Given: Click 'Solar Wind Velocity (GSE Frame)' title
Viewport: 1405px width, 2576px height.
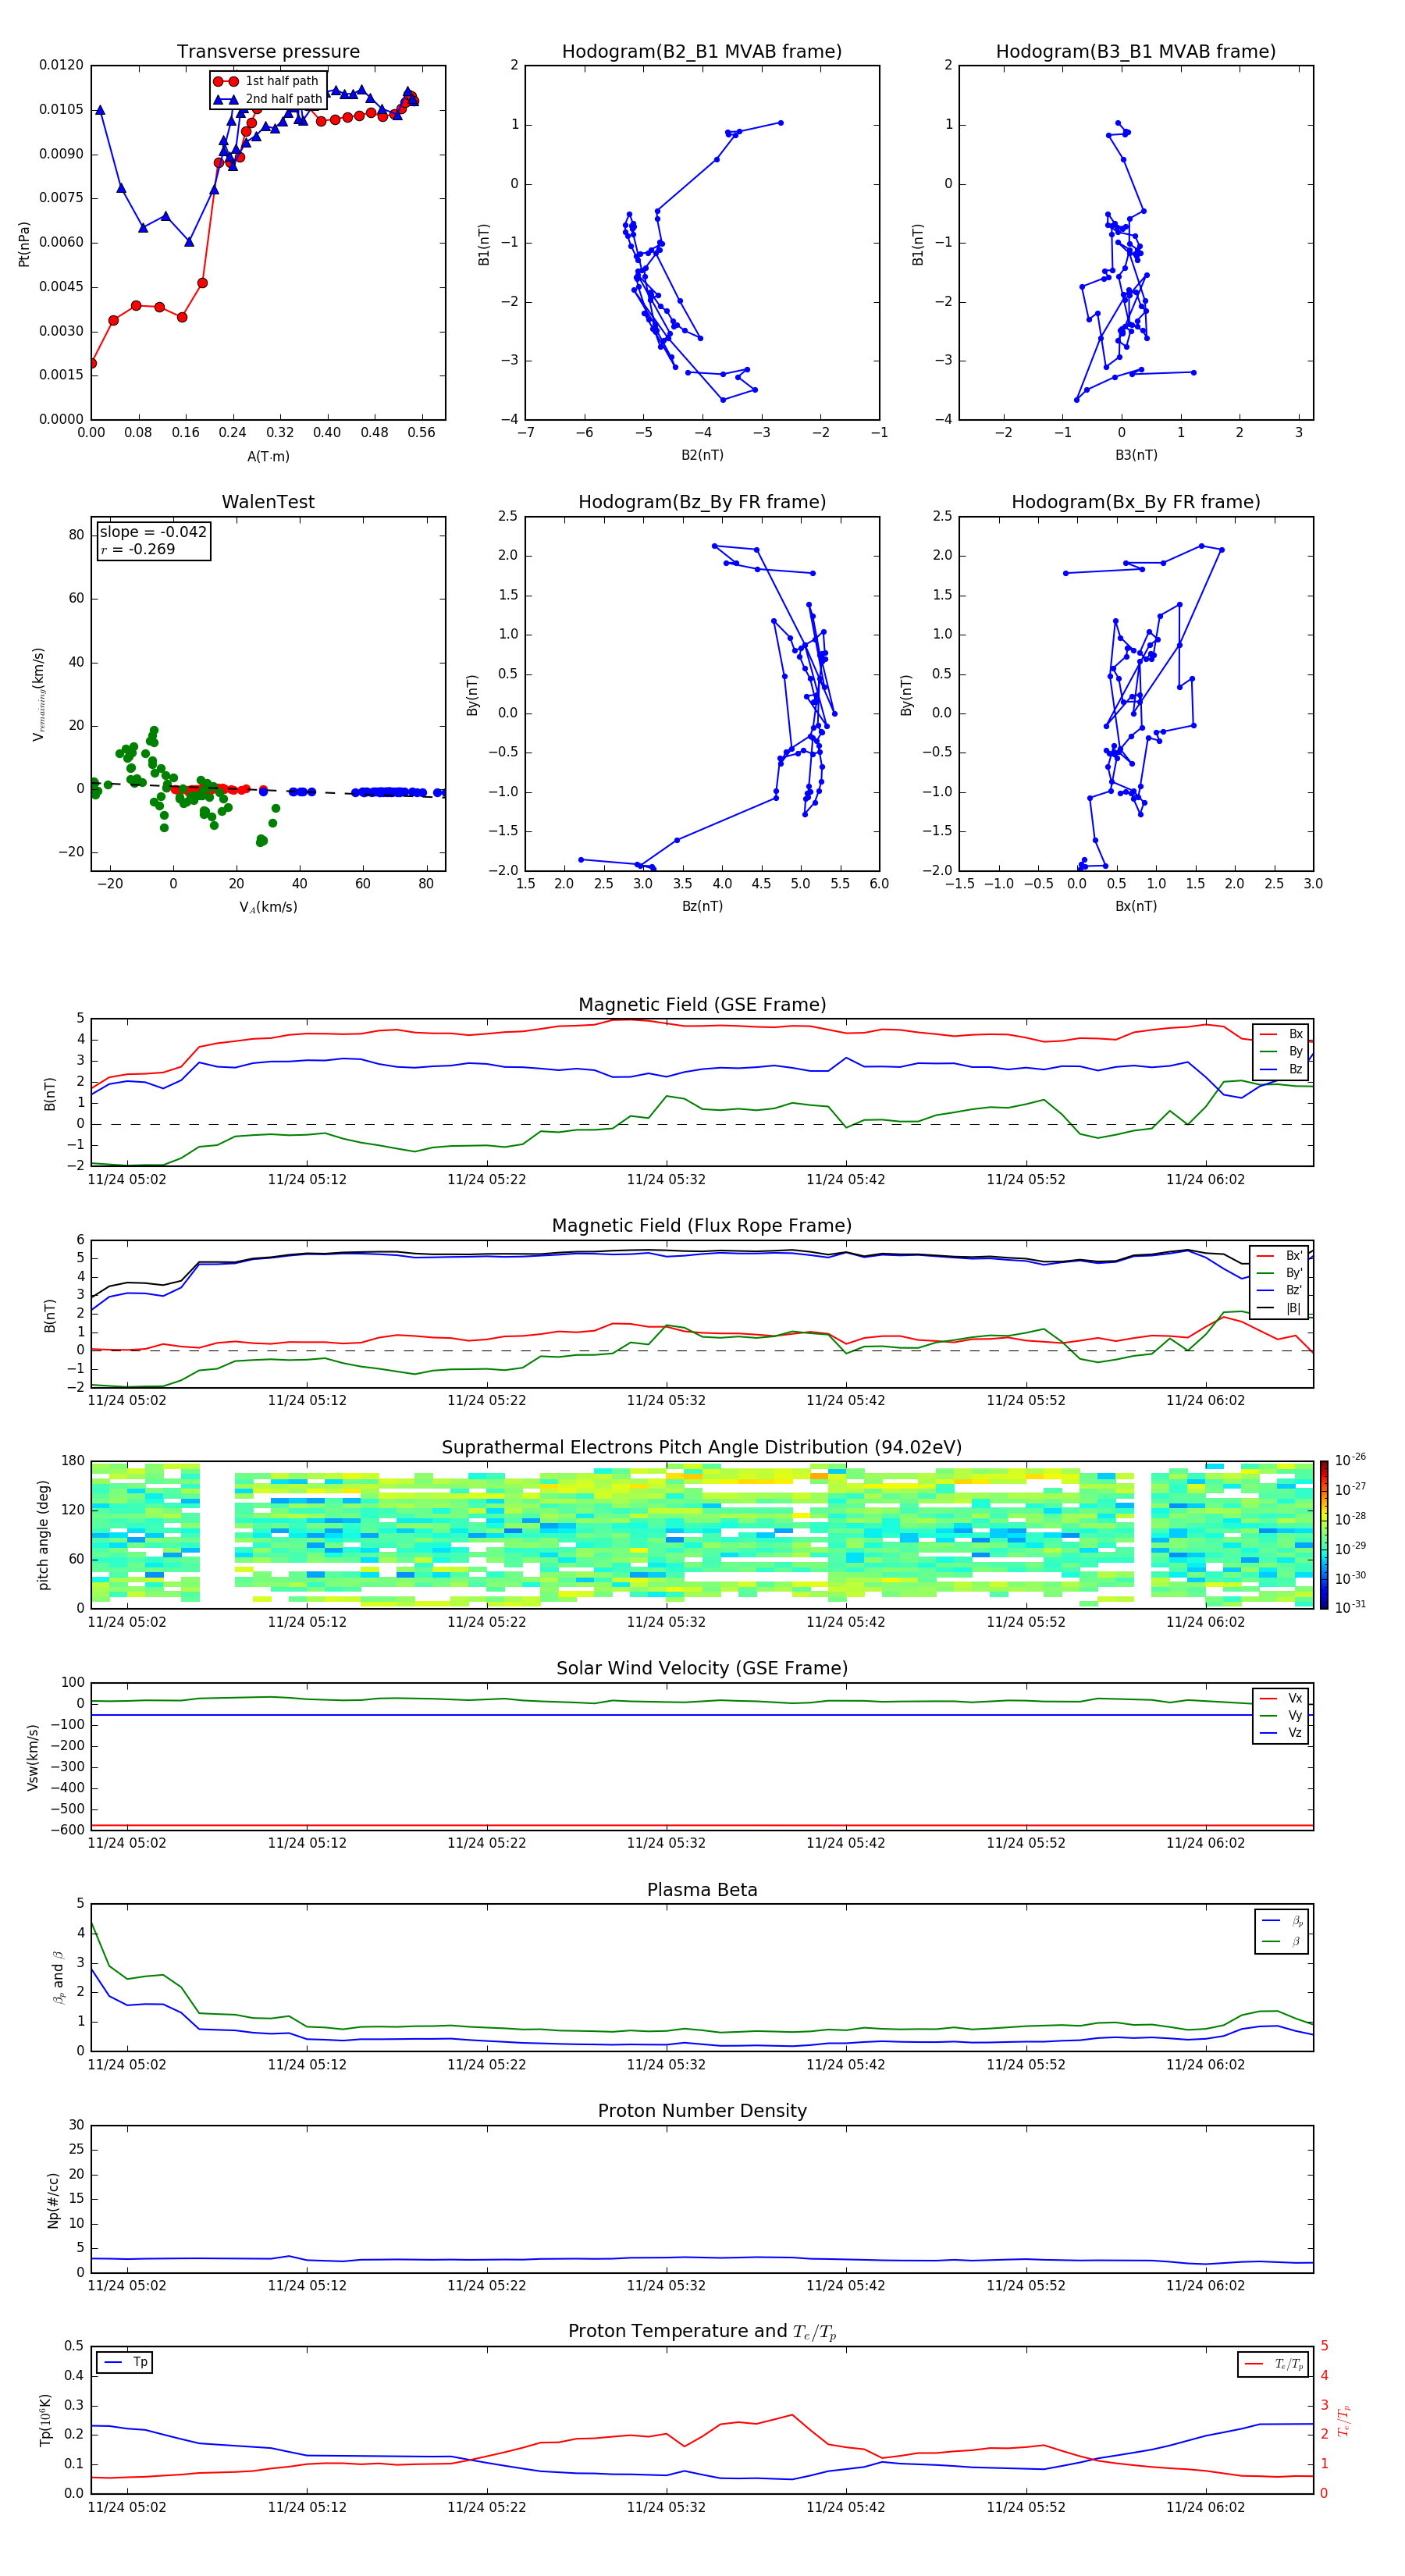Looking at the screenshot, I should click(x=702, y=1669).
